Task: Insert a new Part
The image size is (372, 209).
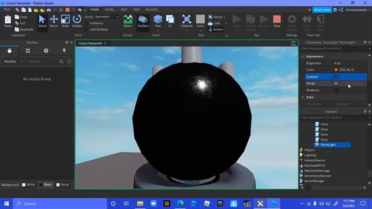Action: pyautogui.click(x=158, y=21)
